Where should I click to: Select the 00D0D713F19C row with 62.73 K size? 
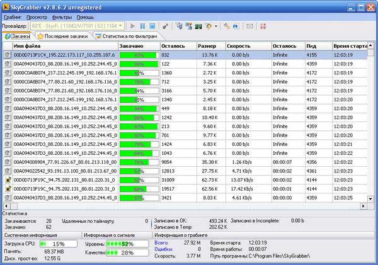tap(185, 180)
